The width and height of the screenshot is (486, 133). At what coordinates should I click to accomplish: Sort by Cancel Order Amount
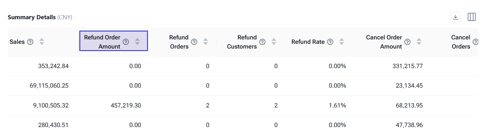[x=419, y=42]
